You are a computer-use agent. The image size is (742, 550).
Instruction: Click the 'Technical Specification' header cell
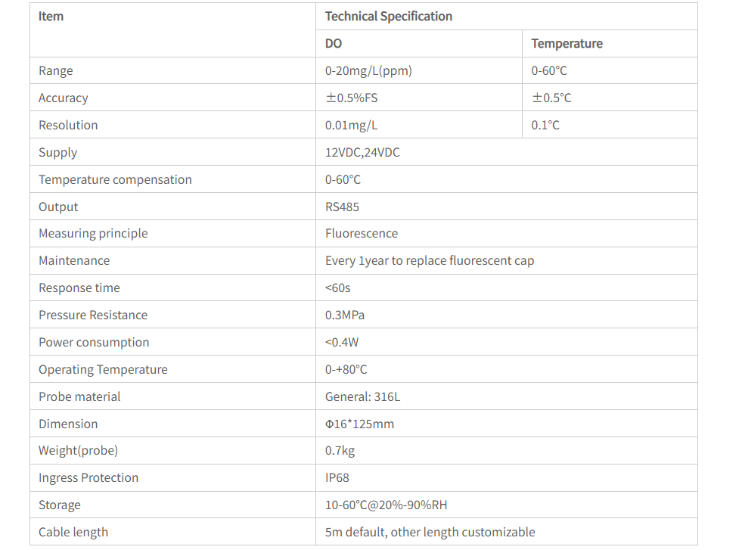point(389,17)
